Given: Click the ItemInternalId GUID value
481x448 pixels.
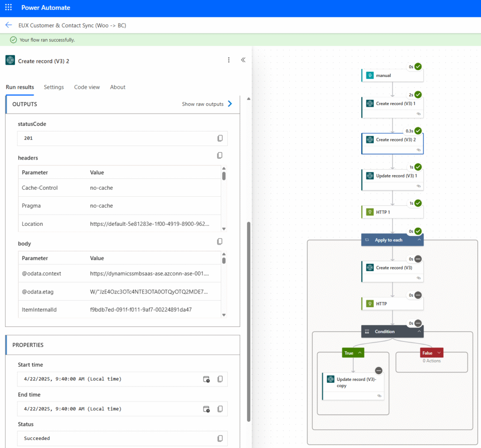Looking at the screenshot, I should coord(141,310).
